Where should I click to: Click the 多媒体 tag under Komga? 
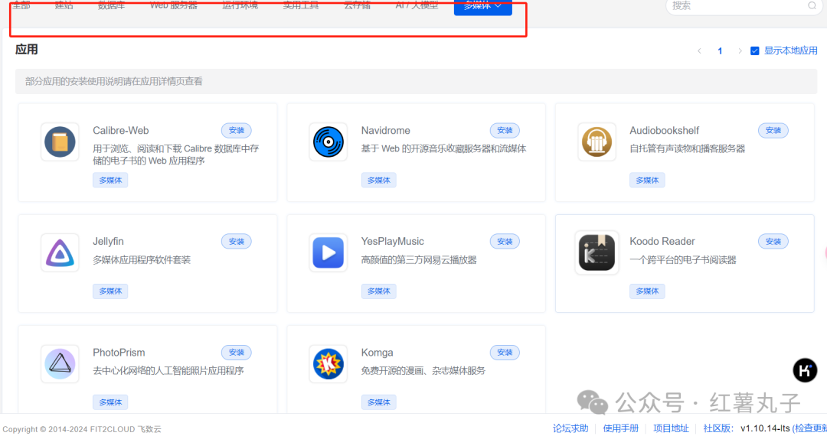click(379, 402)
